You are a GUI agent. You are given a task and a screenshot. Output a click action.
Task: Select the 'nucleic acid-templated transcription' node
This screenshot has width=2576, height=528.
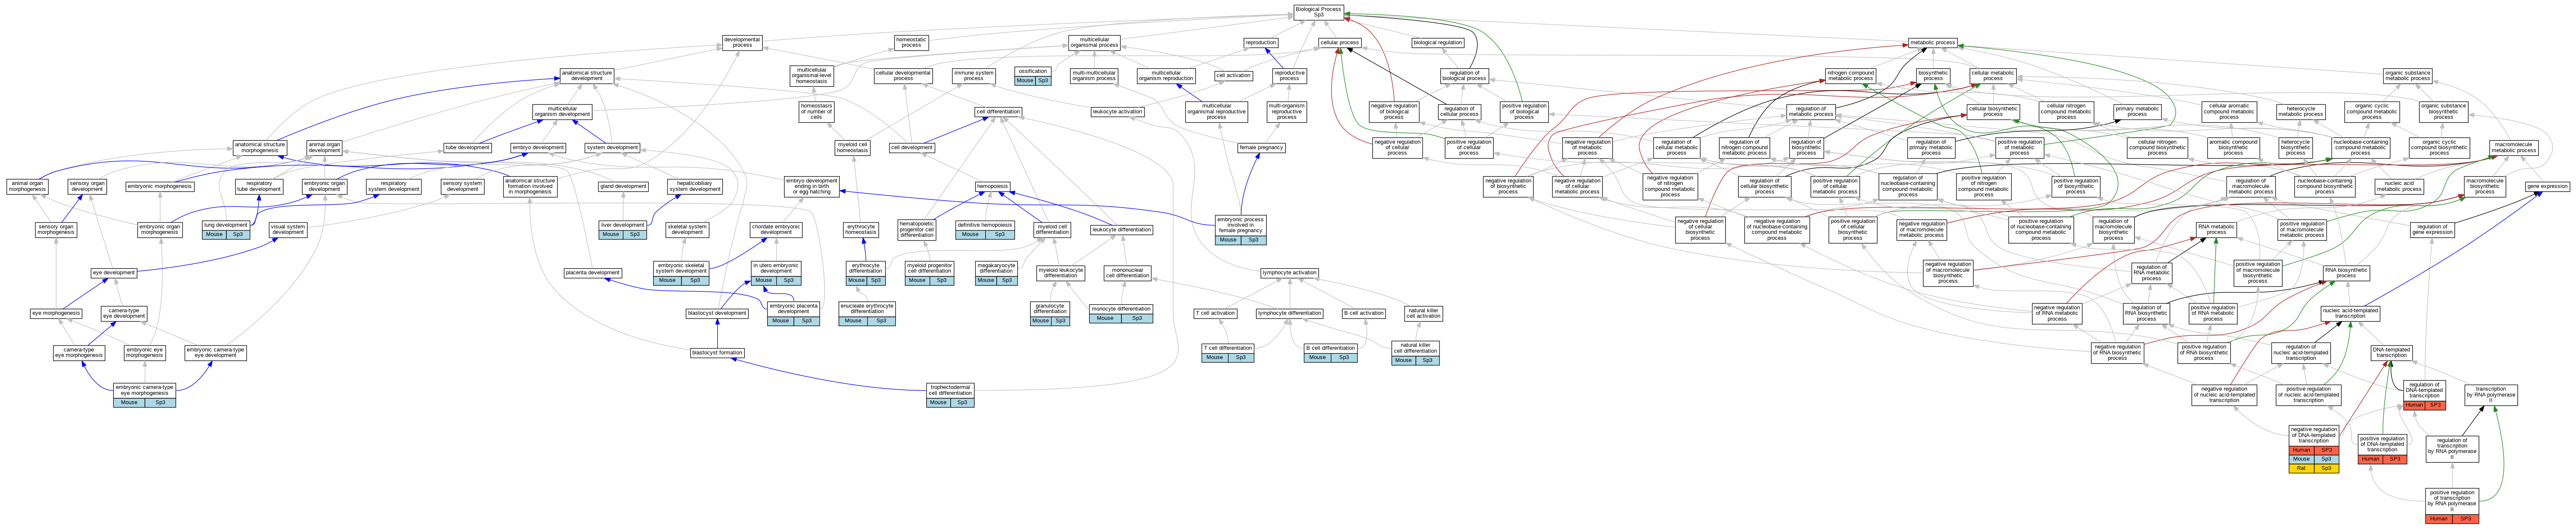point(2350,313)
